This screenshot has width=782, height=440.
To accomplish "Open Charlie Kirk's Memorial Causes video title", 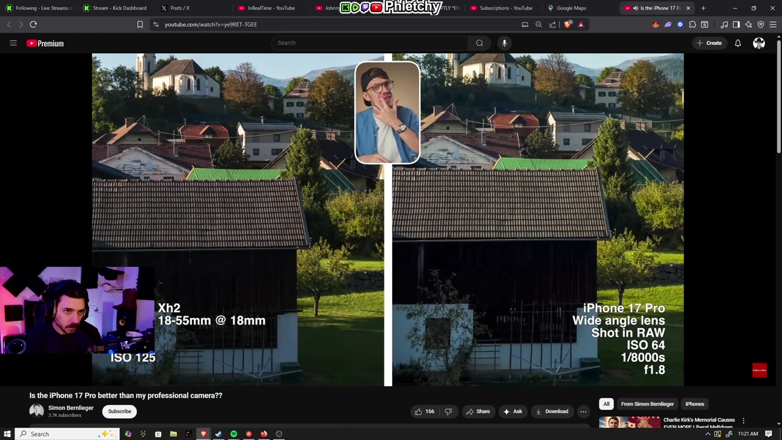I will coord(699,424).
